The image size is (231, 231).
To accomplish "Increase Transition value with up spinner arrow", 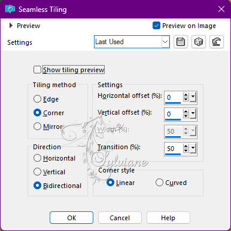I will point(186,146).
